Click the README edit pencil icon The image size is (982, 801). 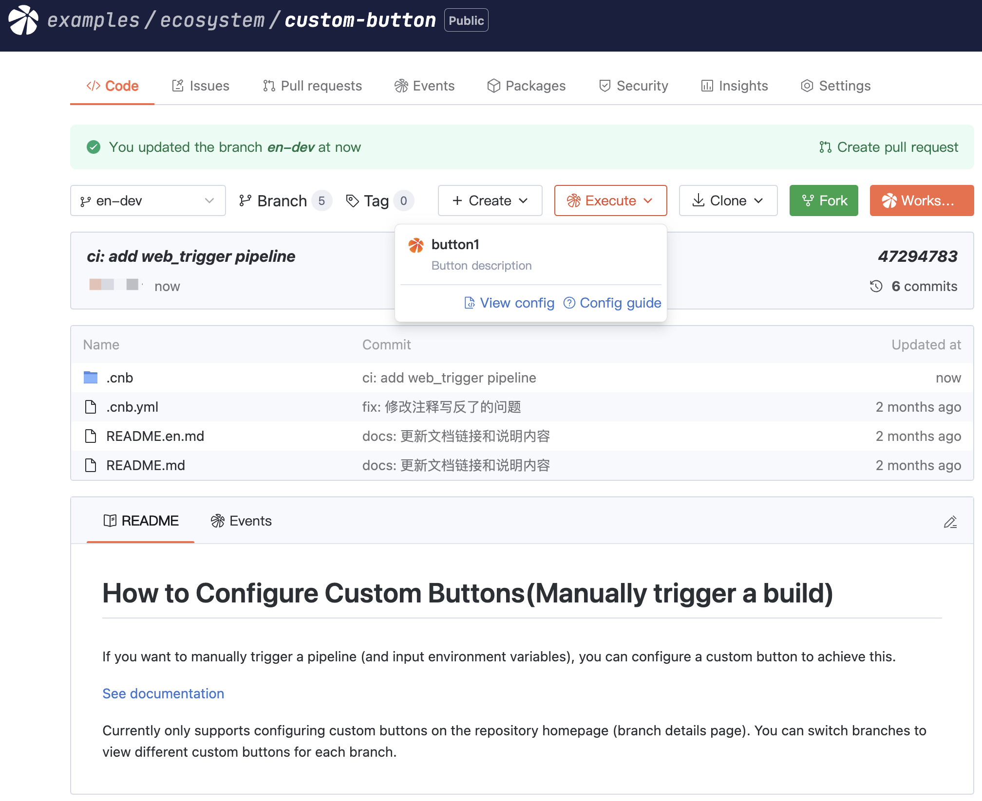point(950,522)
